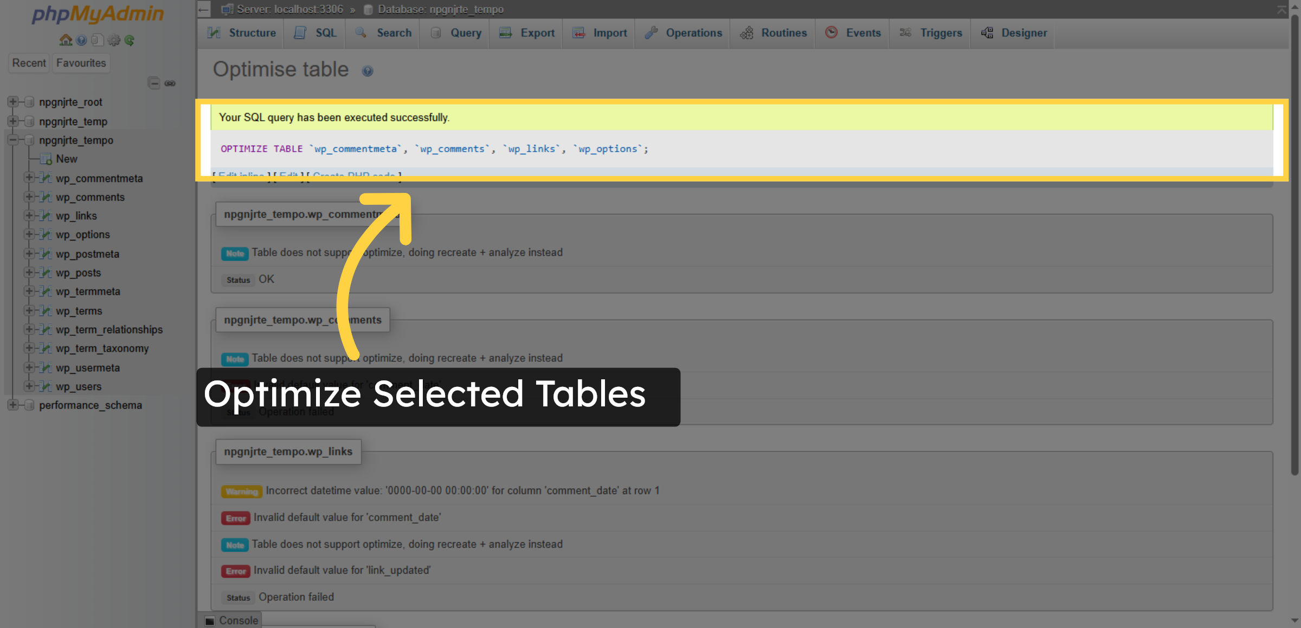This screenshot has width=1301, height=628.
Task: Click the link icon next to collapse all
Action: (171, 83)
